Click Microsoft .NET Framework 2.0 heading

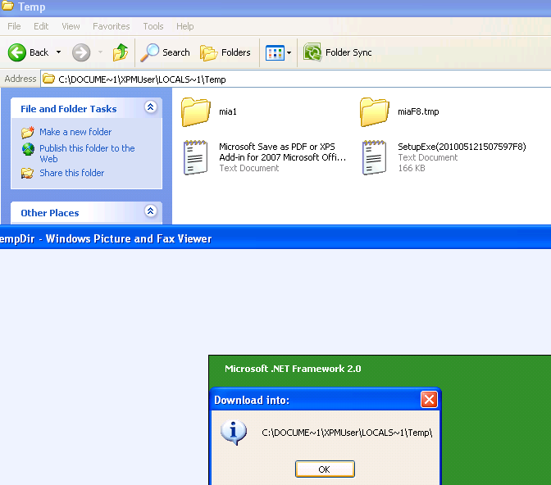[293, 369]
